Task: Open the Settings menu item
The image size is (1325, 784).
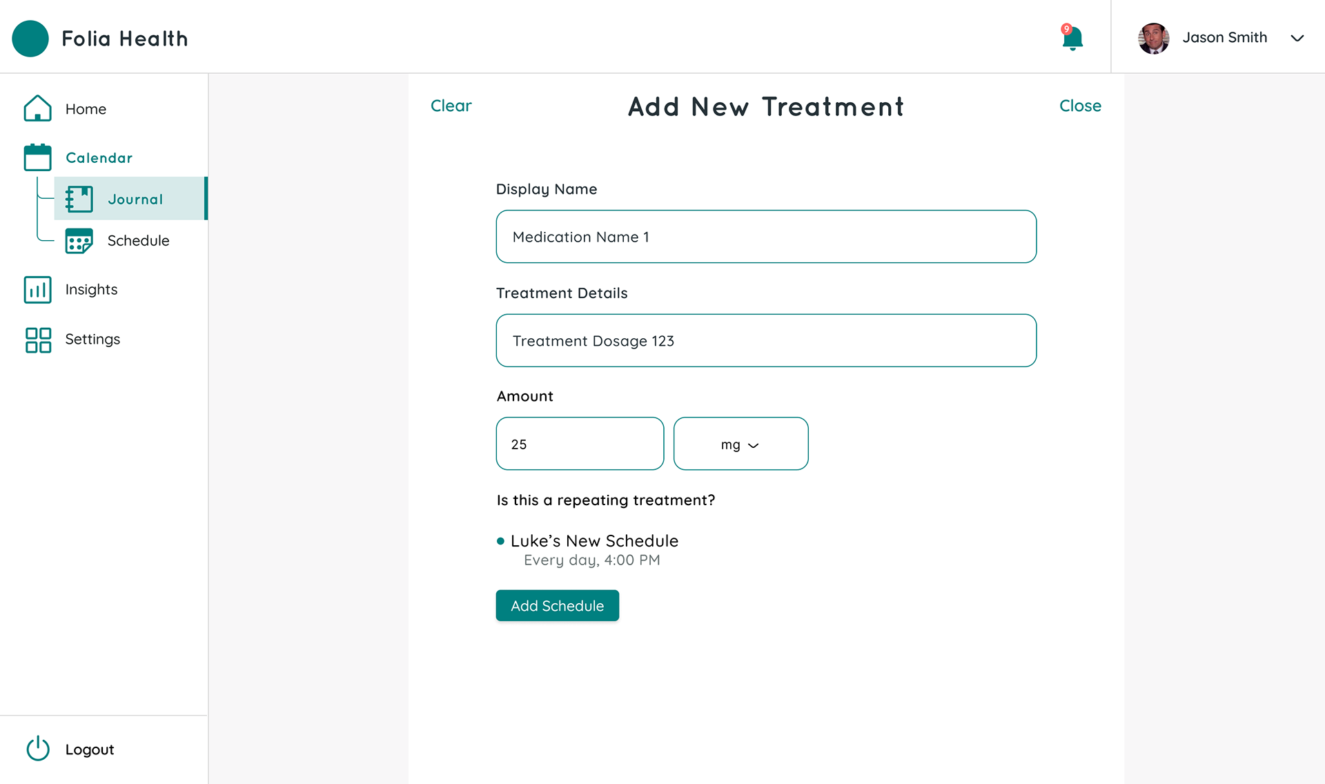Action: coord(92,340)
